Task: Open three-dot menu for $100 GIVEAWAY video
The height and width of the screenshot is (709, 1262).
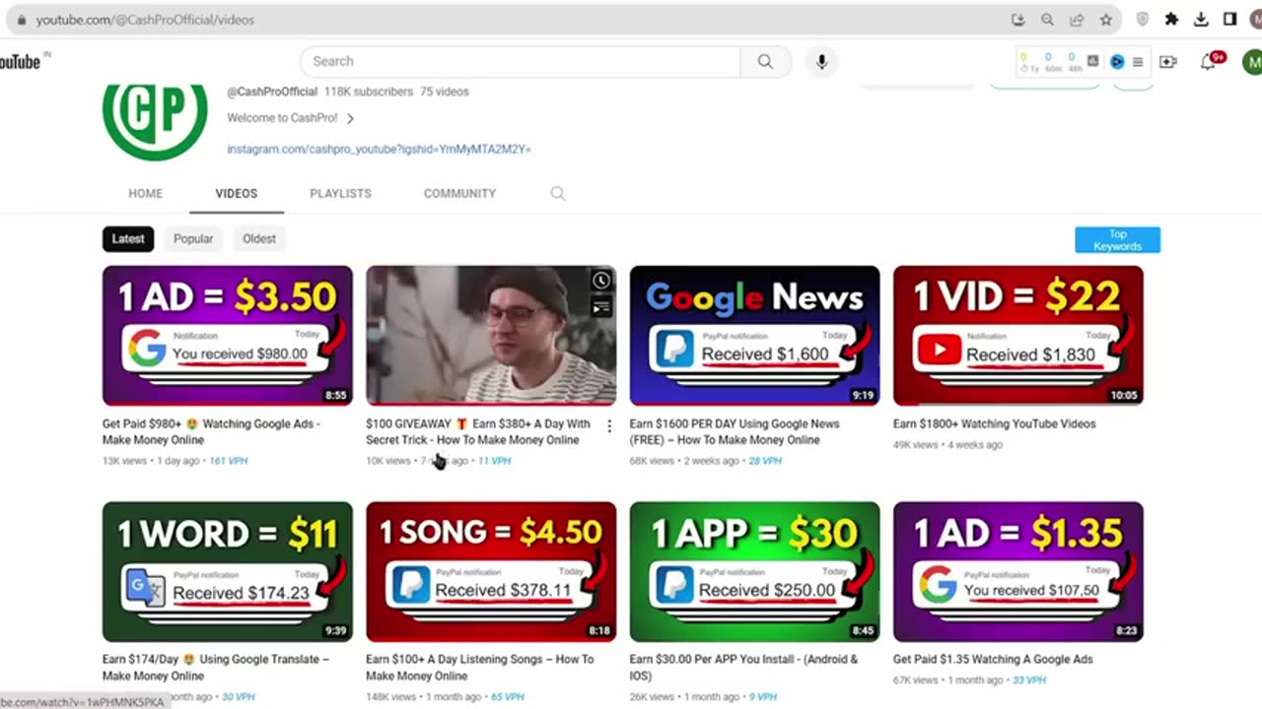Action: pyautogui.click(x=608, y=425)
